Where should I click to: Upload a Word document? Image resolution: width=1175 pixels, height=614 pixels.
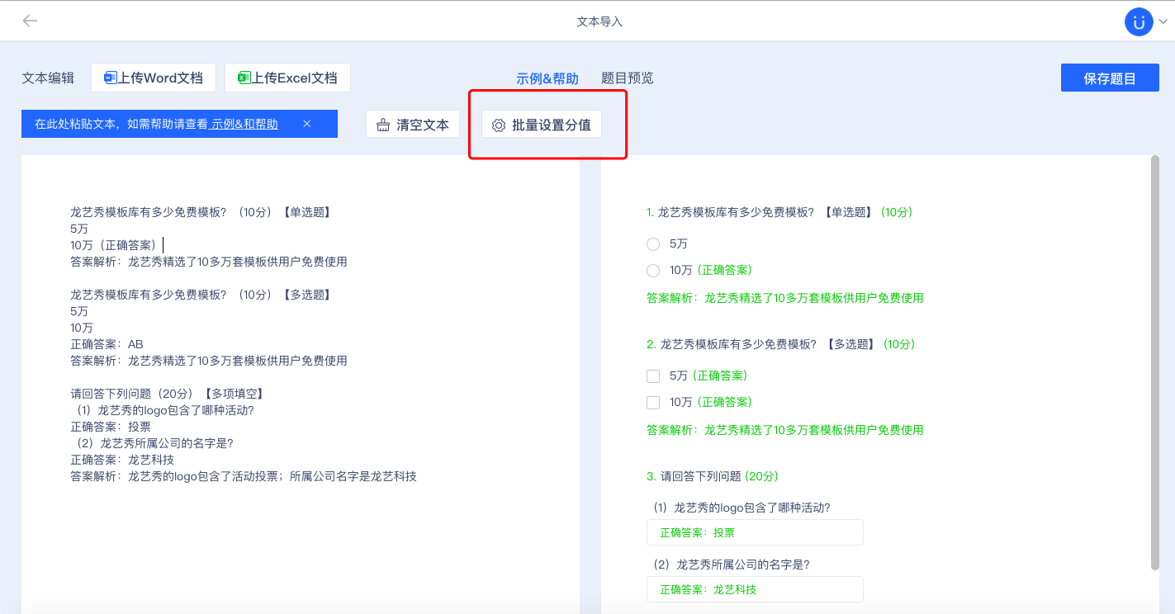tap(154, 78)
